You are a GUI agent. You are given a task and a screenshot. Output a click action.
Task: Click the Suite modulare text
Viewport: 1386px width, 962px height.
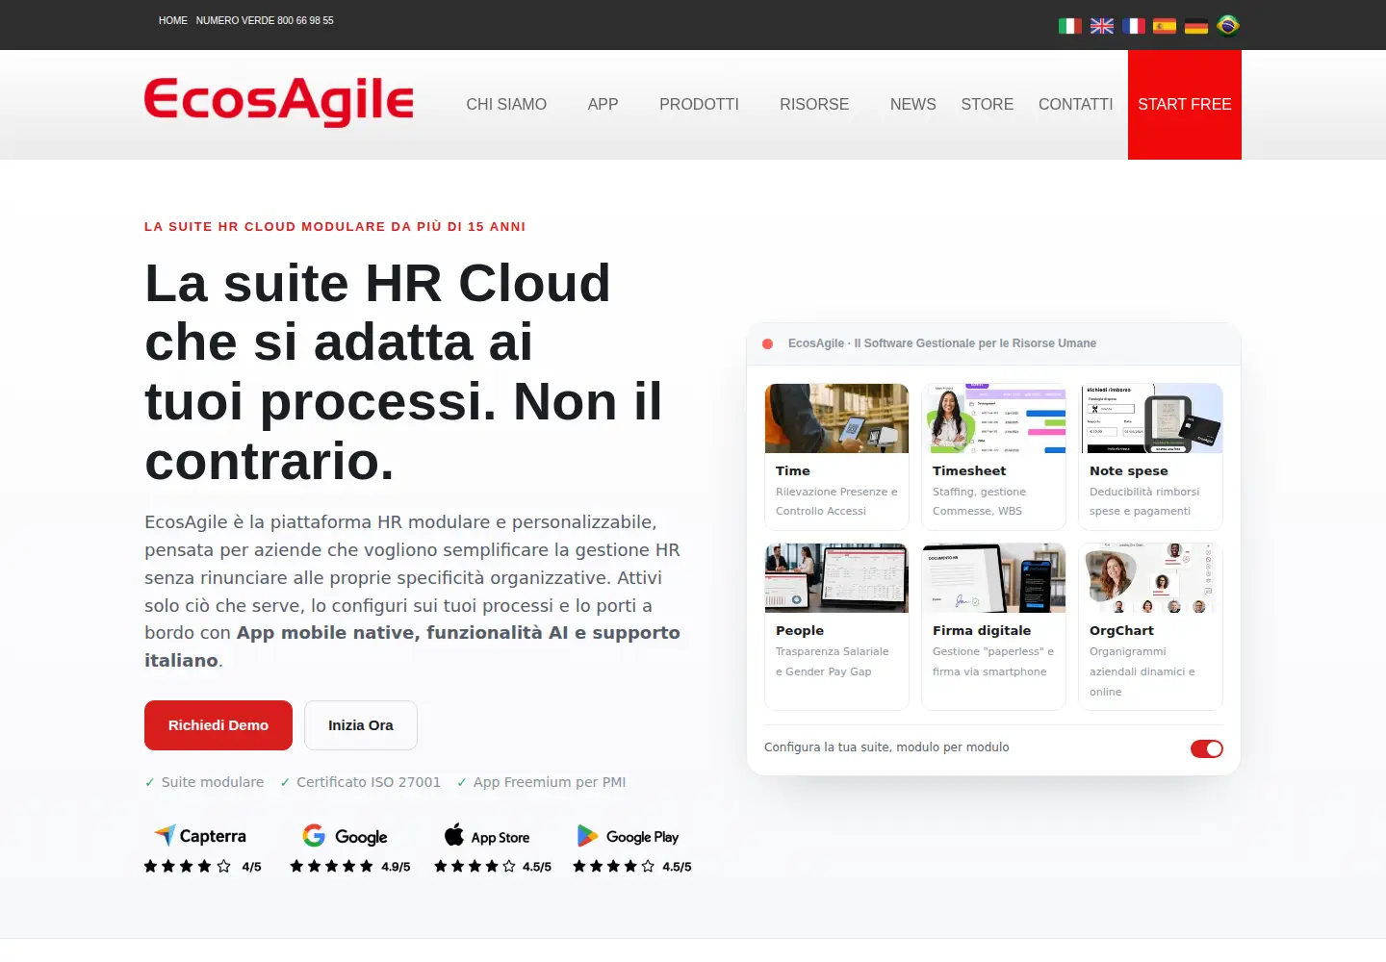coord(213,782)
